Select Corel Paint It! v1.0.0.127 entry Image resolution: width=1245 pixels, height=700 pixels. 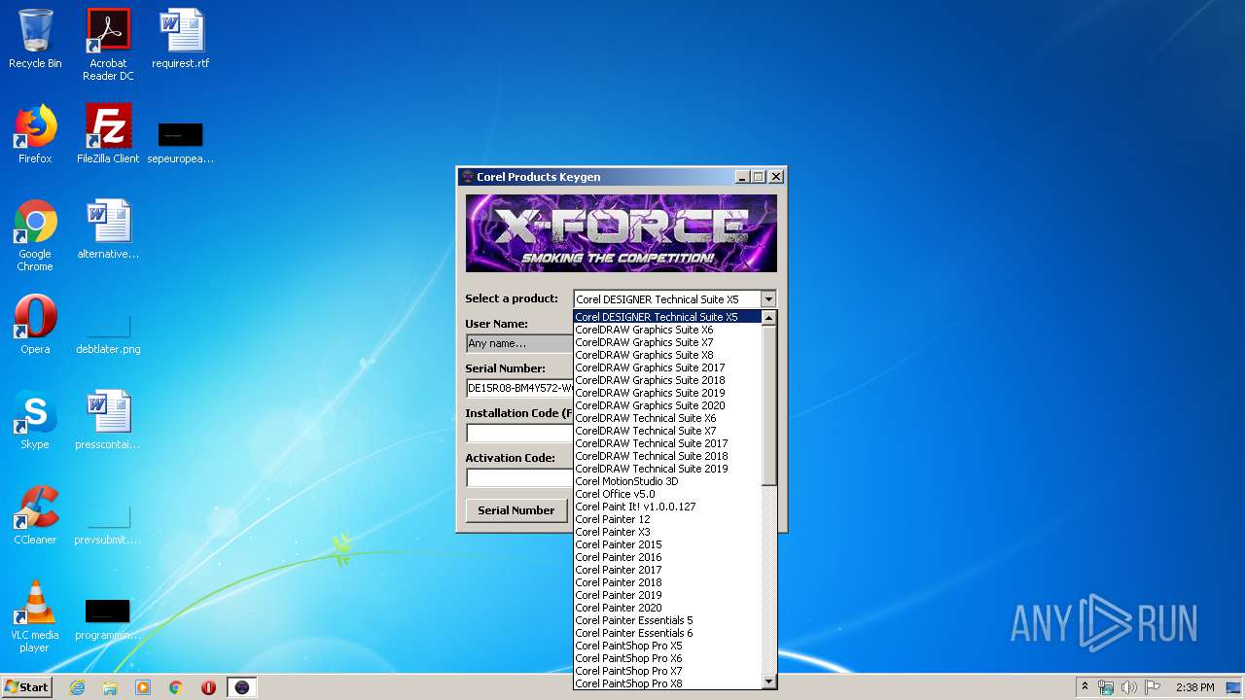point(667,507)
